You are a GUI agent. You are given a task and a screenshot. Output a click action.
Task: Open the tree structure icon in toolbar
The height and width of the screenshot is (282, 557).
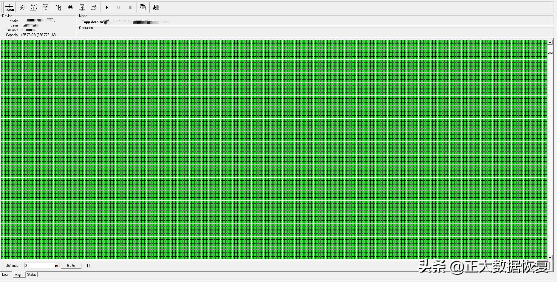(x=58, y=7)
